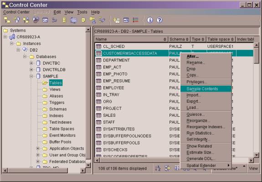Choose Drop in the context menu
Viewport: 262px width, 182px height.
(206, 69)
